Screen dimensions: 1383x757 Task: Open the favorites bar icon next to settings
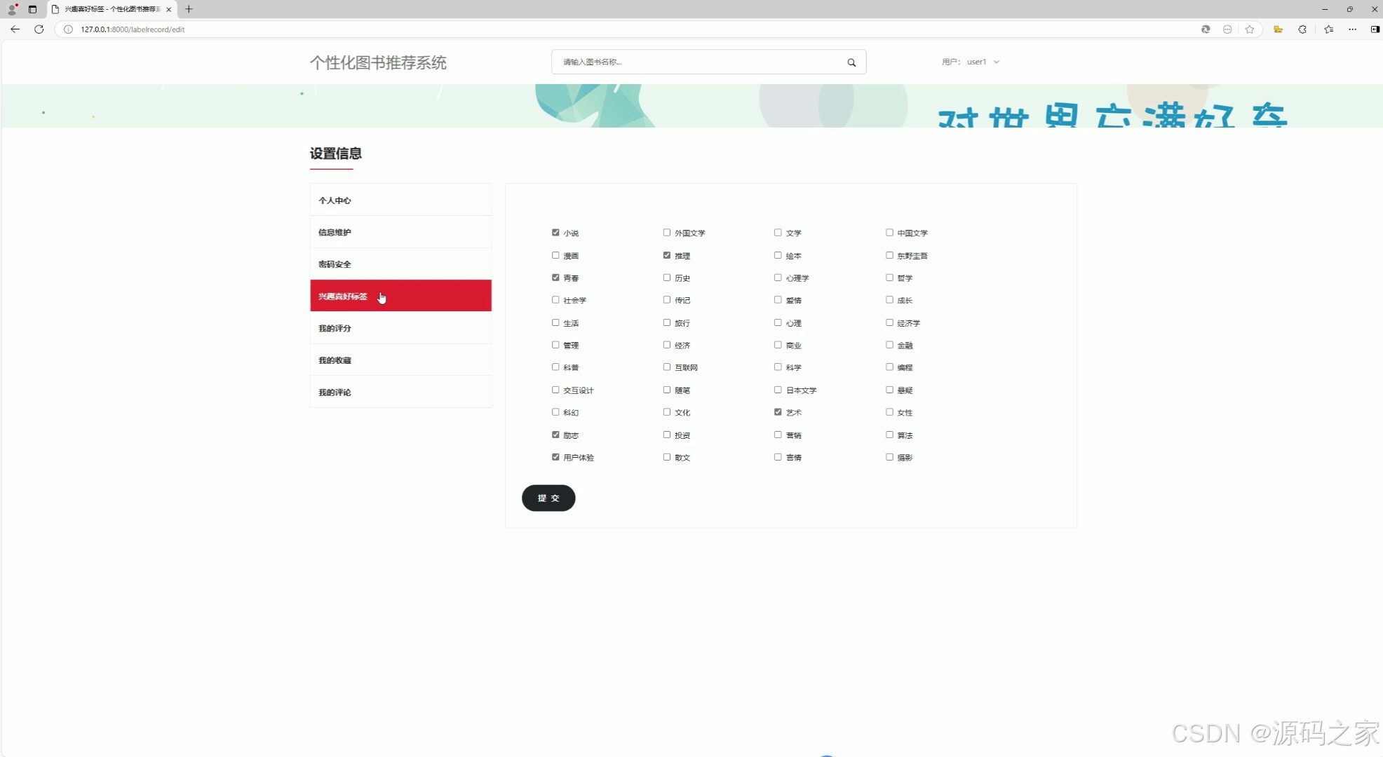pyautogui.click(x=1328, y=29)
